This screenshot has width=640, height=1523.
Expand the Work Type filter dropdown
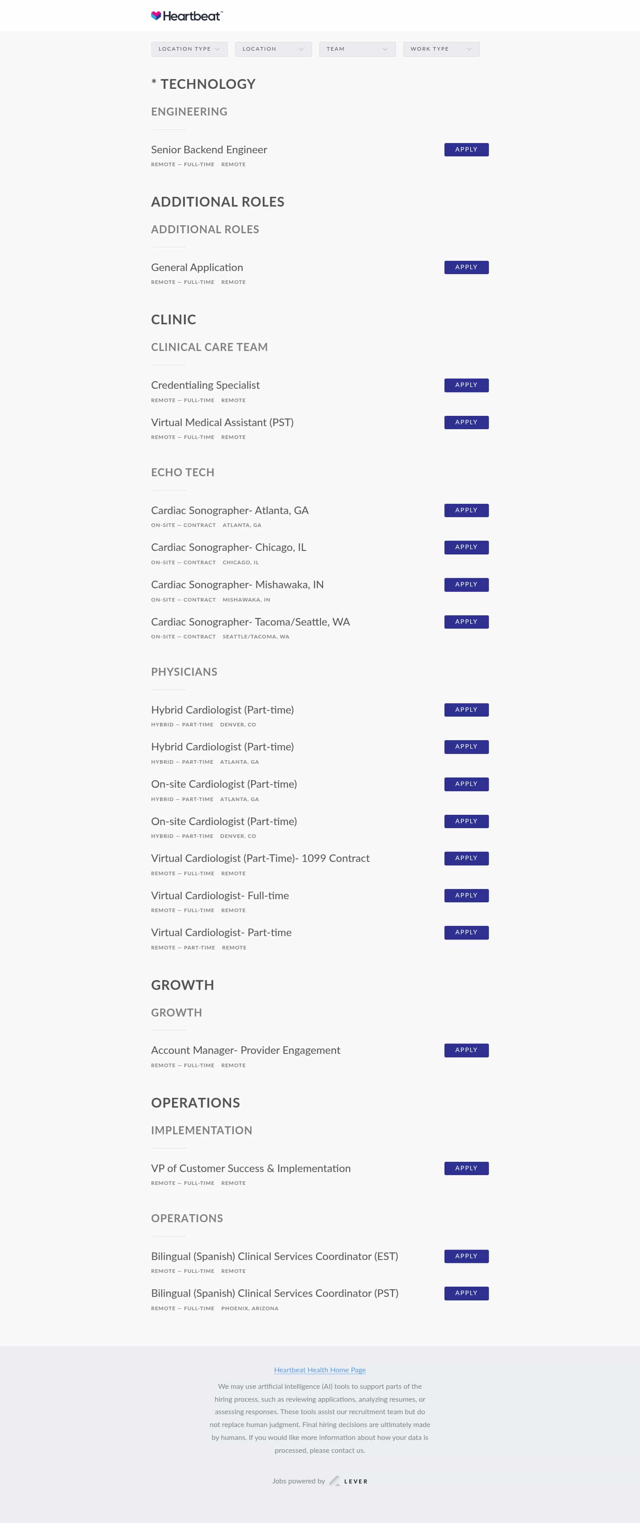(441, 49)
